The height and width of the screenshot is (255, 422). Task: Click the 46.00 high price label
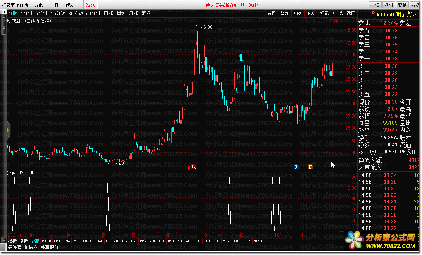(207, 27)
